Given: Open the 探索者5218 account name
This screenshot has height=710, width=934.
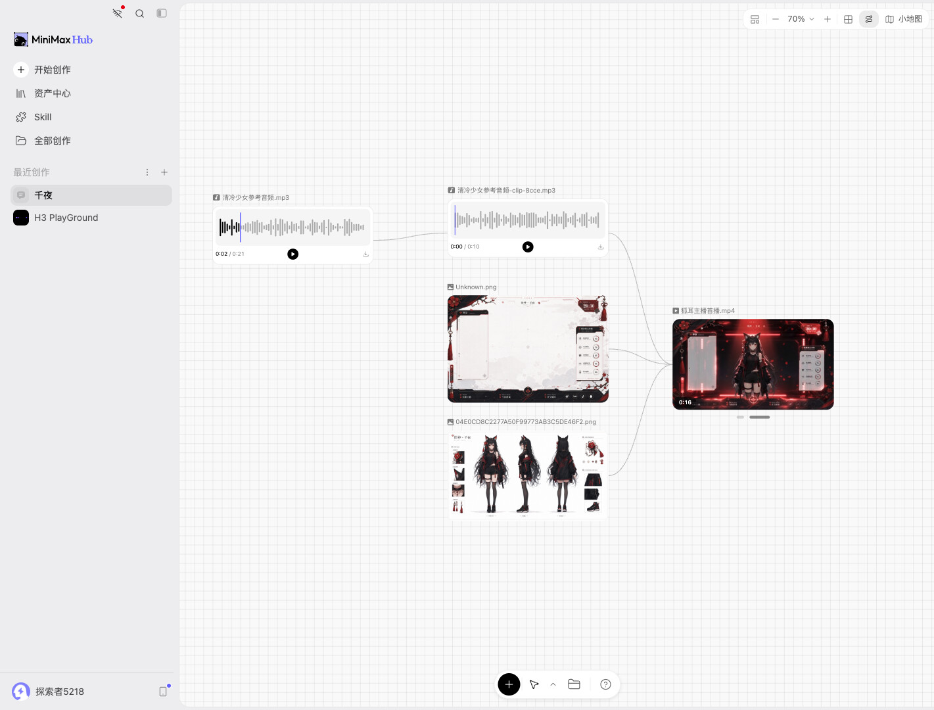Looking at the screenshot, I should [x=60, y=692].
